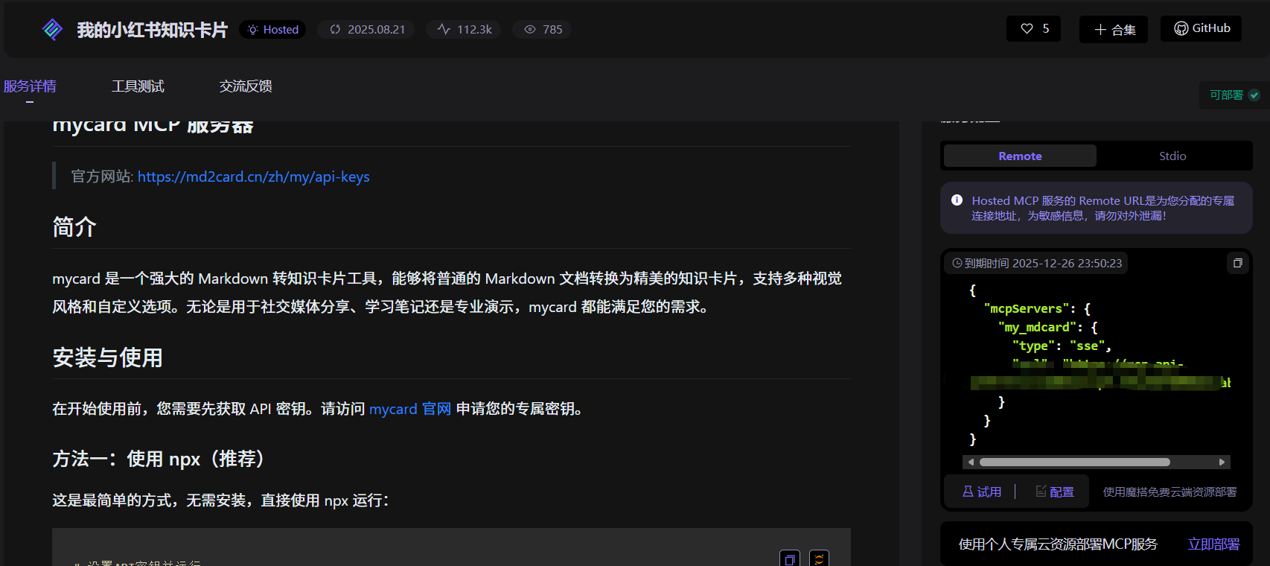Click the "mcpServers" line in config
Image resolution: width=1270 pixels, height=566 pixels.
click(x=1037, y=308)
